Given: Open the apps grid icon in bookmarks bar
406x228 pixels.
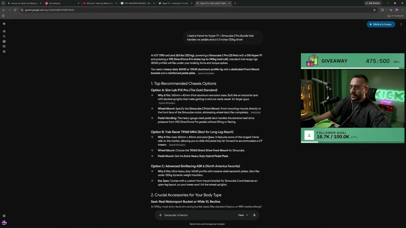Looking at the screenshot, I should [3, 16].
